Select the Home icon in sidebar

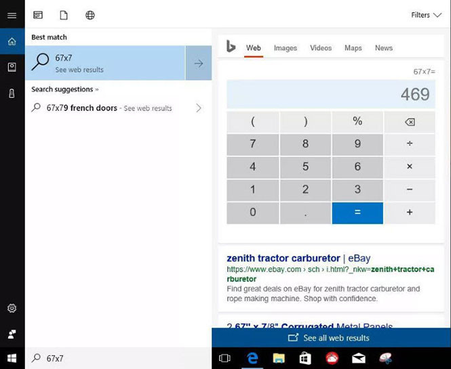(x=12, y=41)
